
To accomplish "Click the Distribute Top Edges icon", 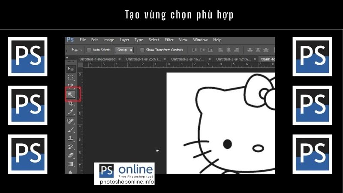I will [250, 50].
